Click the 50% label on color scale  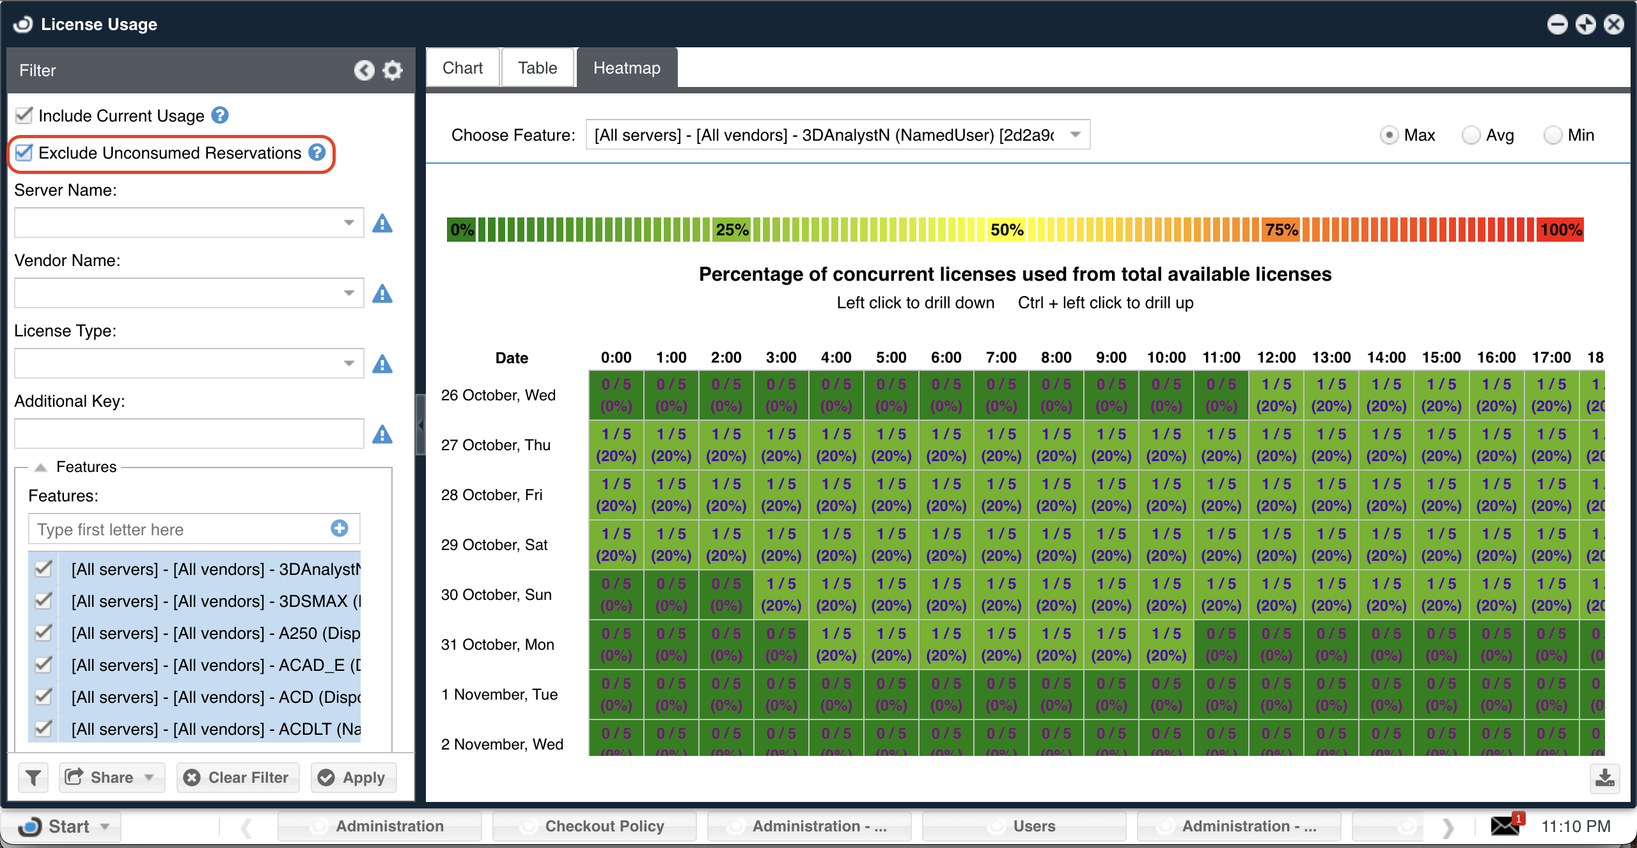[x=1006, y=230]
